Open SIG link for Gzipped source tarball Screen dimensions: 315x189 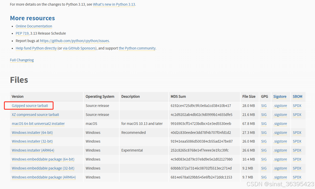264,106
